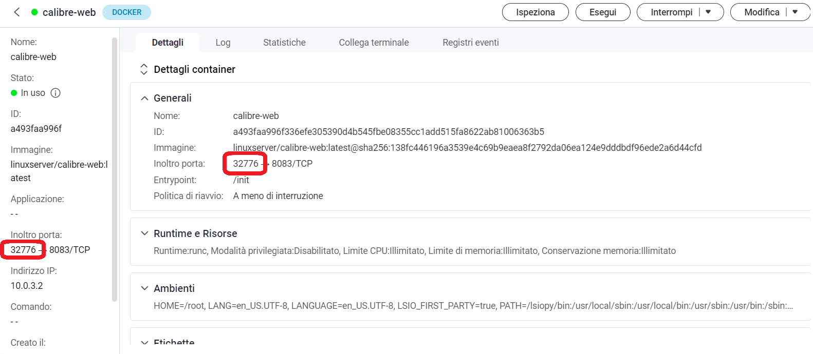Expand the Ambienti section

click(x=145, y=288)
